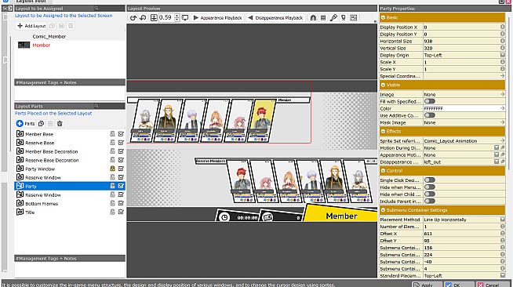513x287 pixels.
Task: Open the Display Origin dropdown
Action: pyautogui.click(x=503, y=55)
